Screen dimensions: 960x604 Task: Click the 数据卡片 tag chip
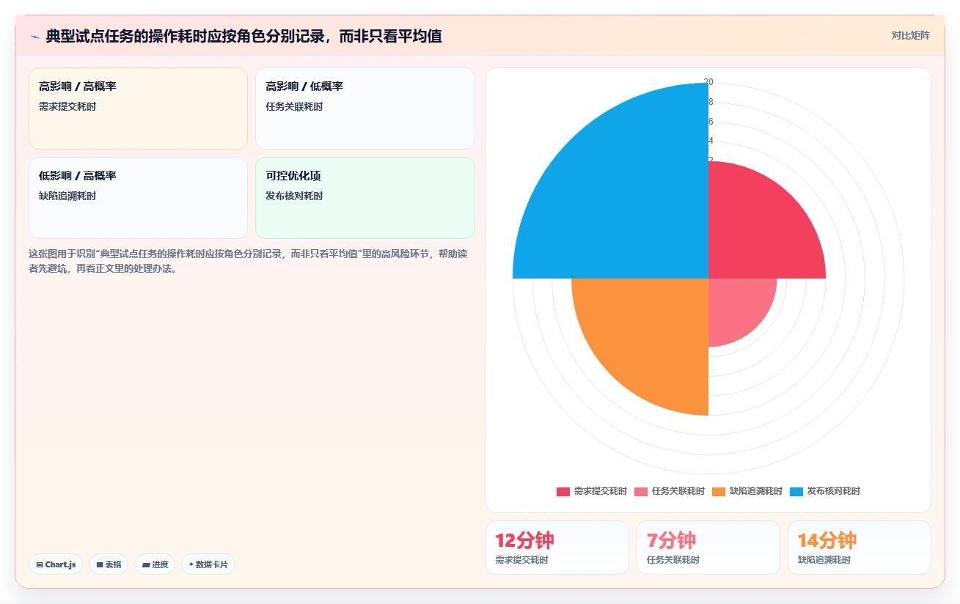(x=208, y=564)
